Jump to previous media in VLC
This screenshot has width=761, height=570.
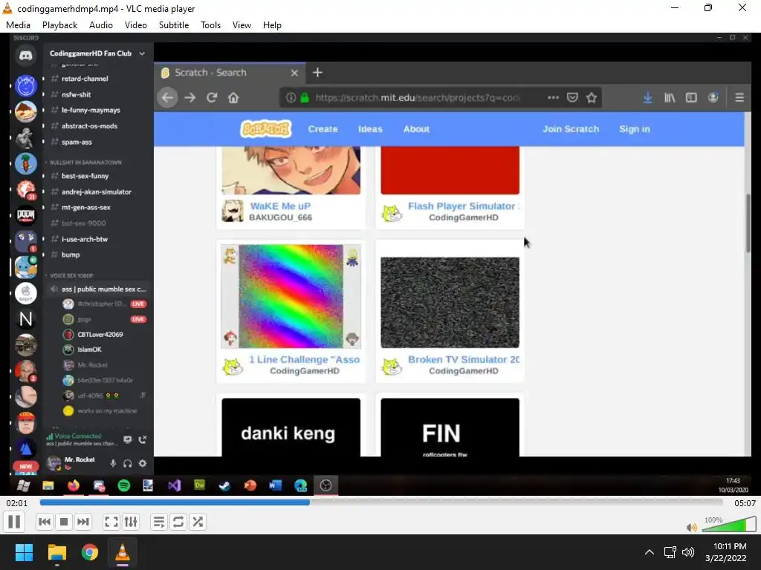point(44,522)
